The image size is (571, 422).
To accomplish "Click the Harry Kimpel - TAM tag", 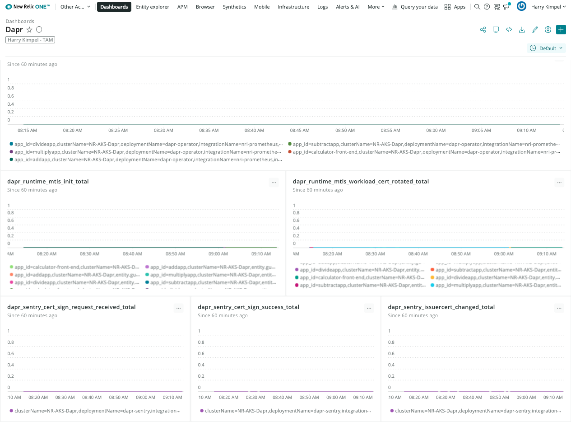I will click(30, 40).
